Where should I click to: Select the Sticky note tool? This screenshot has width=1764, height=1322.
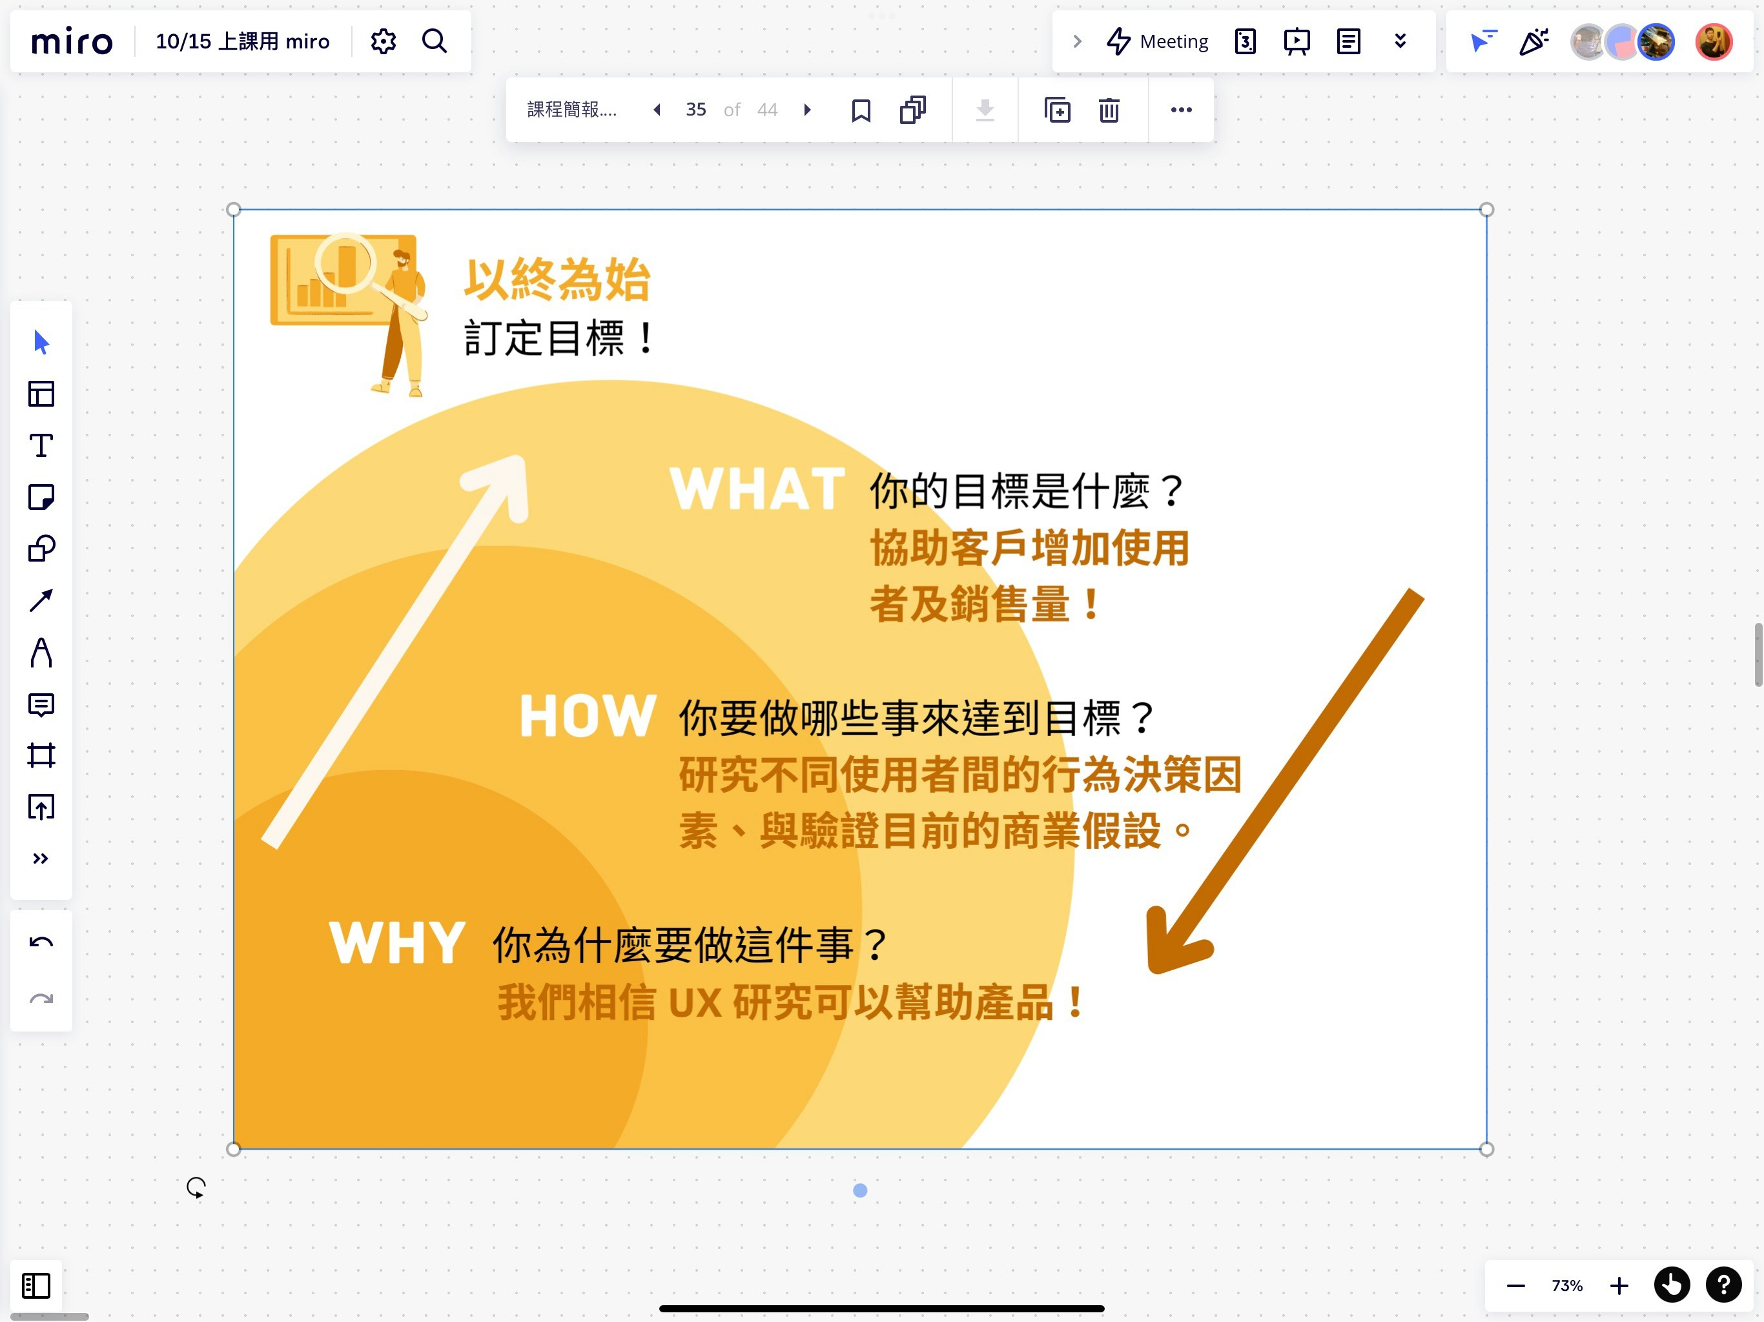tap(41, 498)
